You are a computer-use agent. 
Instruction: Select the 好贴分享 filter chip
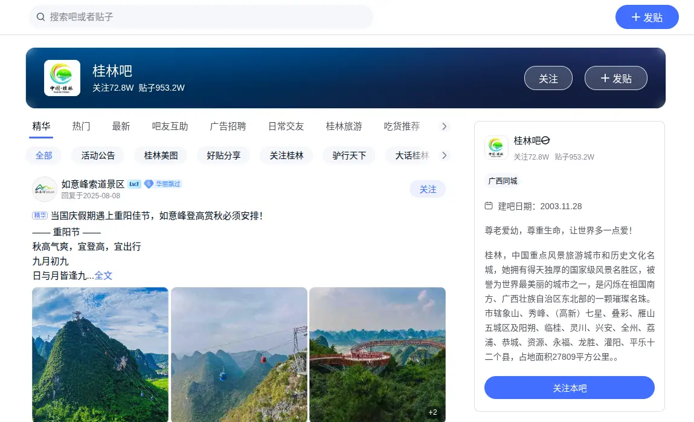(223, 155)
